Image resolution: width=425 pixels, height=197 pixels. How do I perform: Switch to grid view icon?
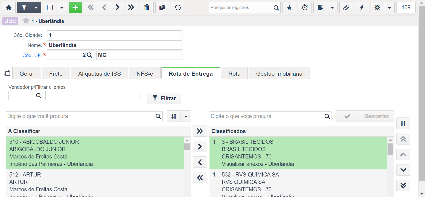(50, 8)
